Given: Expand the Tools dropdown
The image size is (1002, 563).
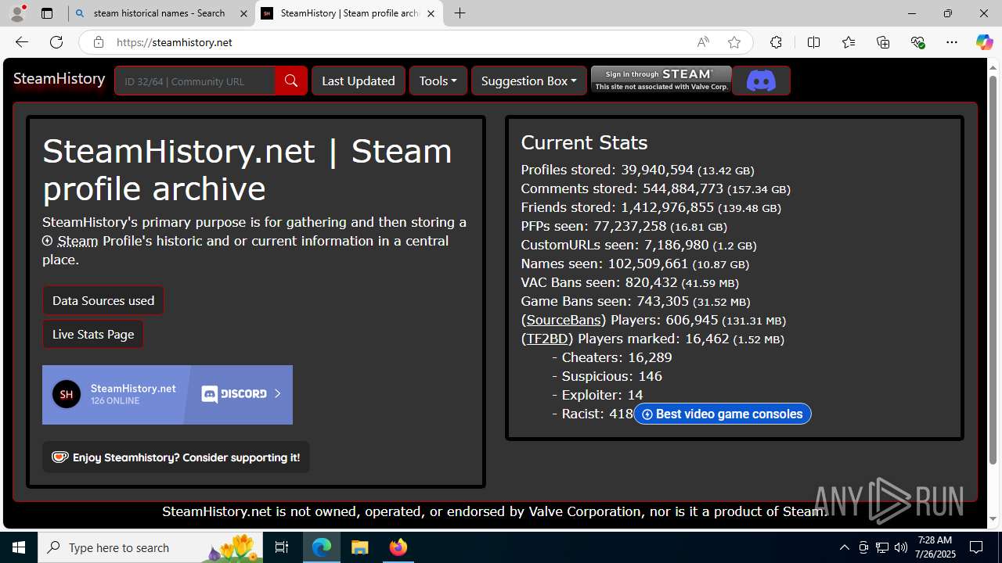Looking at the screenshot, I should click(x=438, y=81).
